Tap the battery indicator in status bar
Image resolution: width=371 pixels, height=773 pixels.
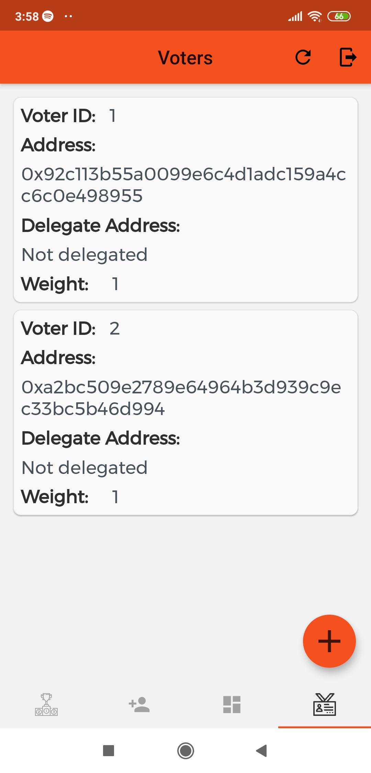pos(339,16)
